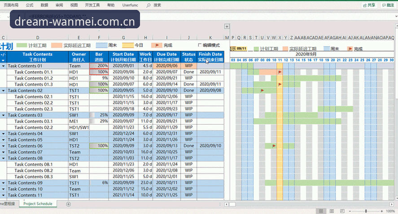The width and height of the screenshot is (398, 214).
Task: Toggle the Task Contents 04 group arrow
Action: point(3,134)
